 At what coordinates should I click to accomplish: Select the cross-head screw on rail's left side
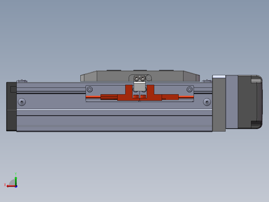click(x=22, y=102)
